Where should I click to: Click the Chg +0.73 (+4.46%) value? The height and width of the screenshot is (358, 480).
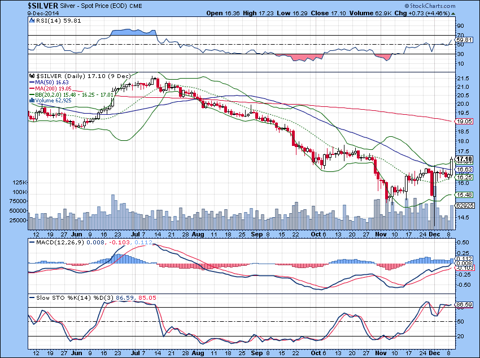[x=422, y=13]
